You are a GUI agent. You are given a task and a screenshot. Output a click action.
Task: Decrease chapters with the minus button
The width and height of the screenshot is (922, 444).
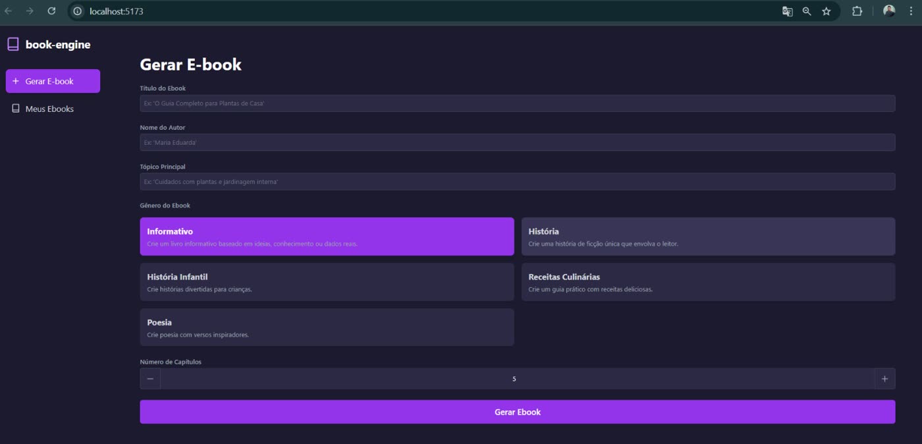click(150, 379)
